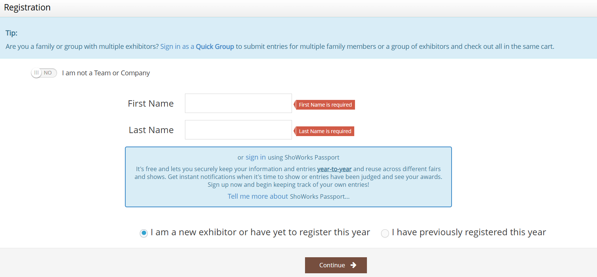Click the arrow icon on the Continue button

354,265
